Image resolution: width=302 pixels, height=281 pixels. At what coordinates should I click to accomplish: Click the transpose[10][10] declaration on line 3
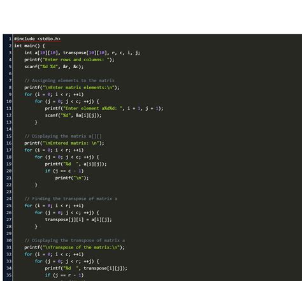pos(86,53)
